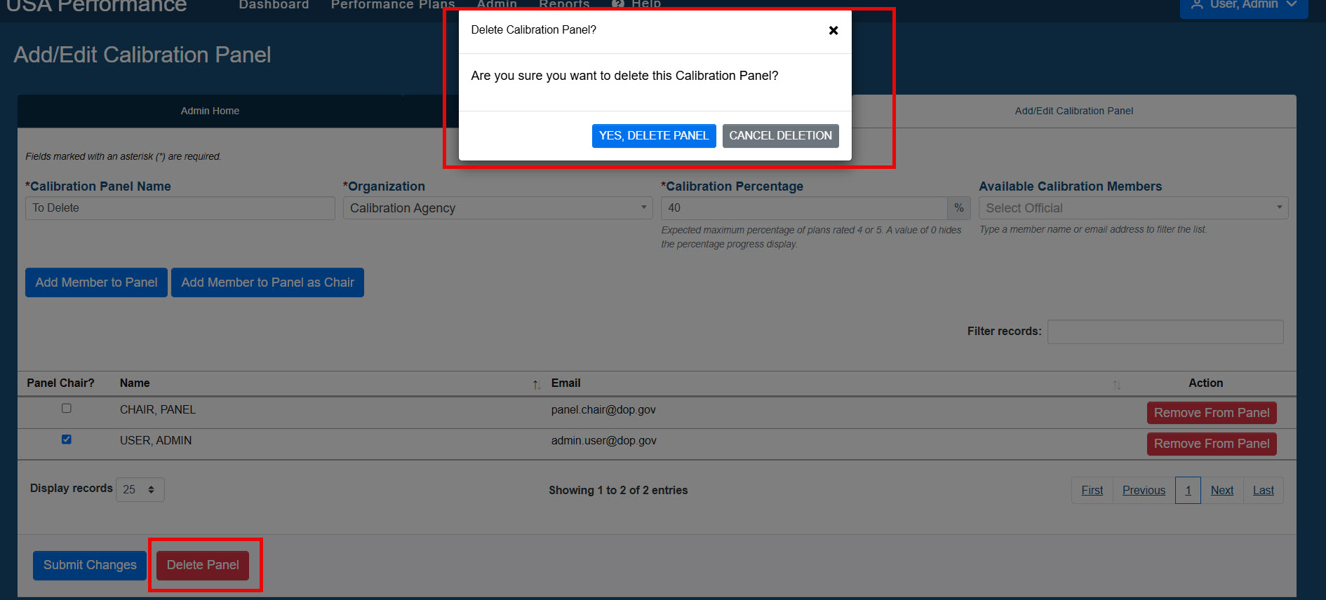Click panel.chair@dop.gov email cell
Screen dimensions: 1326x600
click(x=603, y=409)
